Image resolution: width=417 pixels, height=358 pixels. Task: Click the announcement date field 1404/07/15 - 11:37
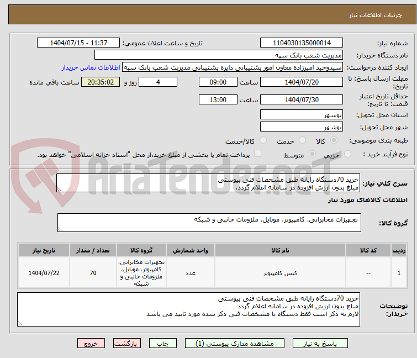tap(78, 43)
